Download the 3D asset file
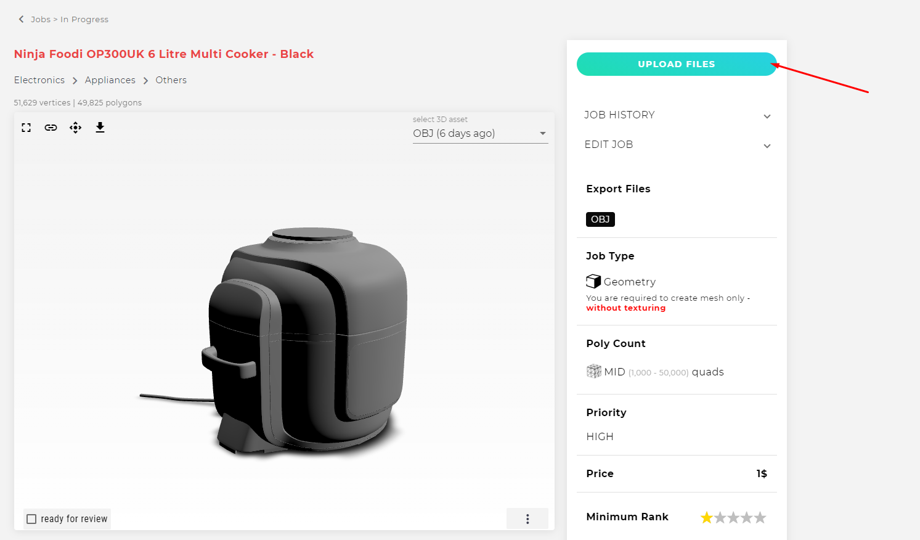 [100, 128]
